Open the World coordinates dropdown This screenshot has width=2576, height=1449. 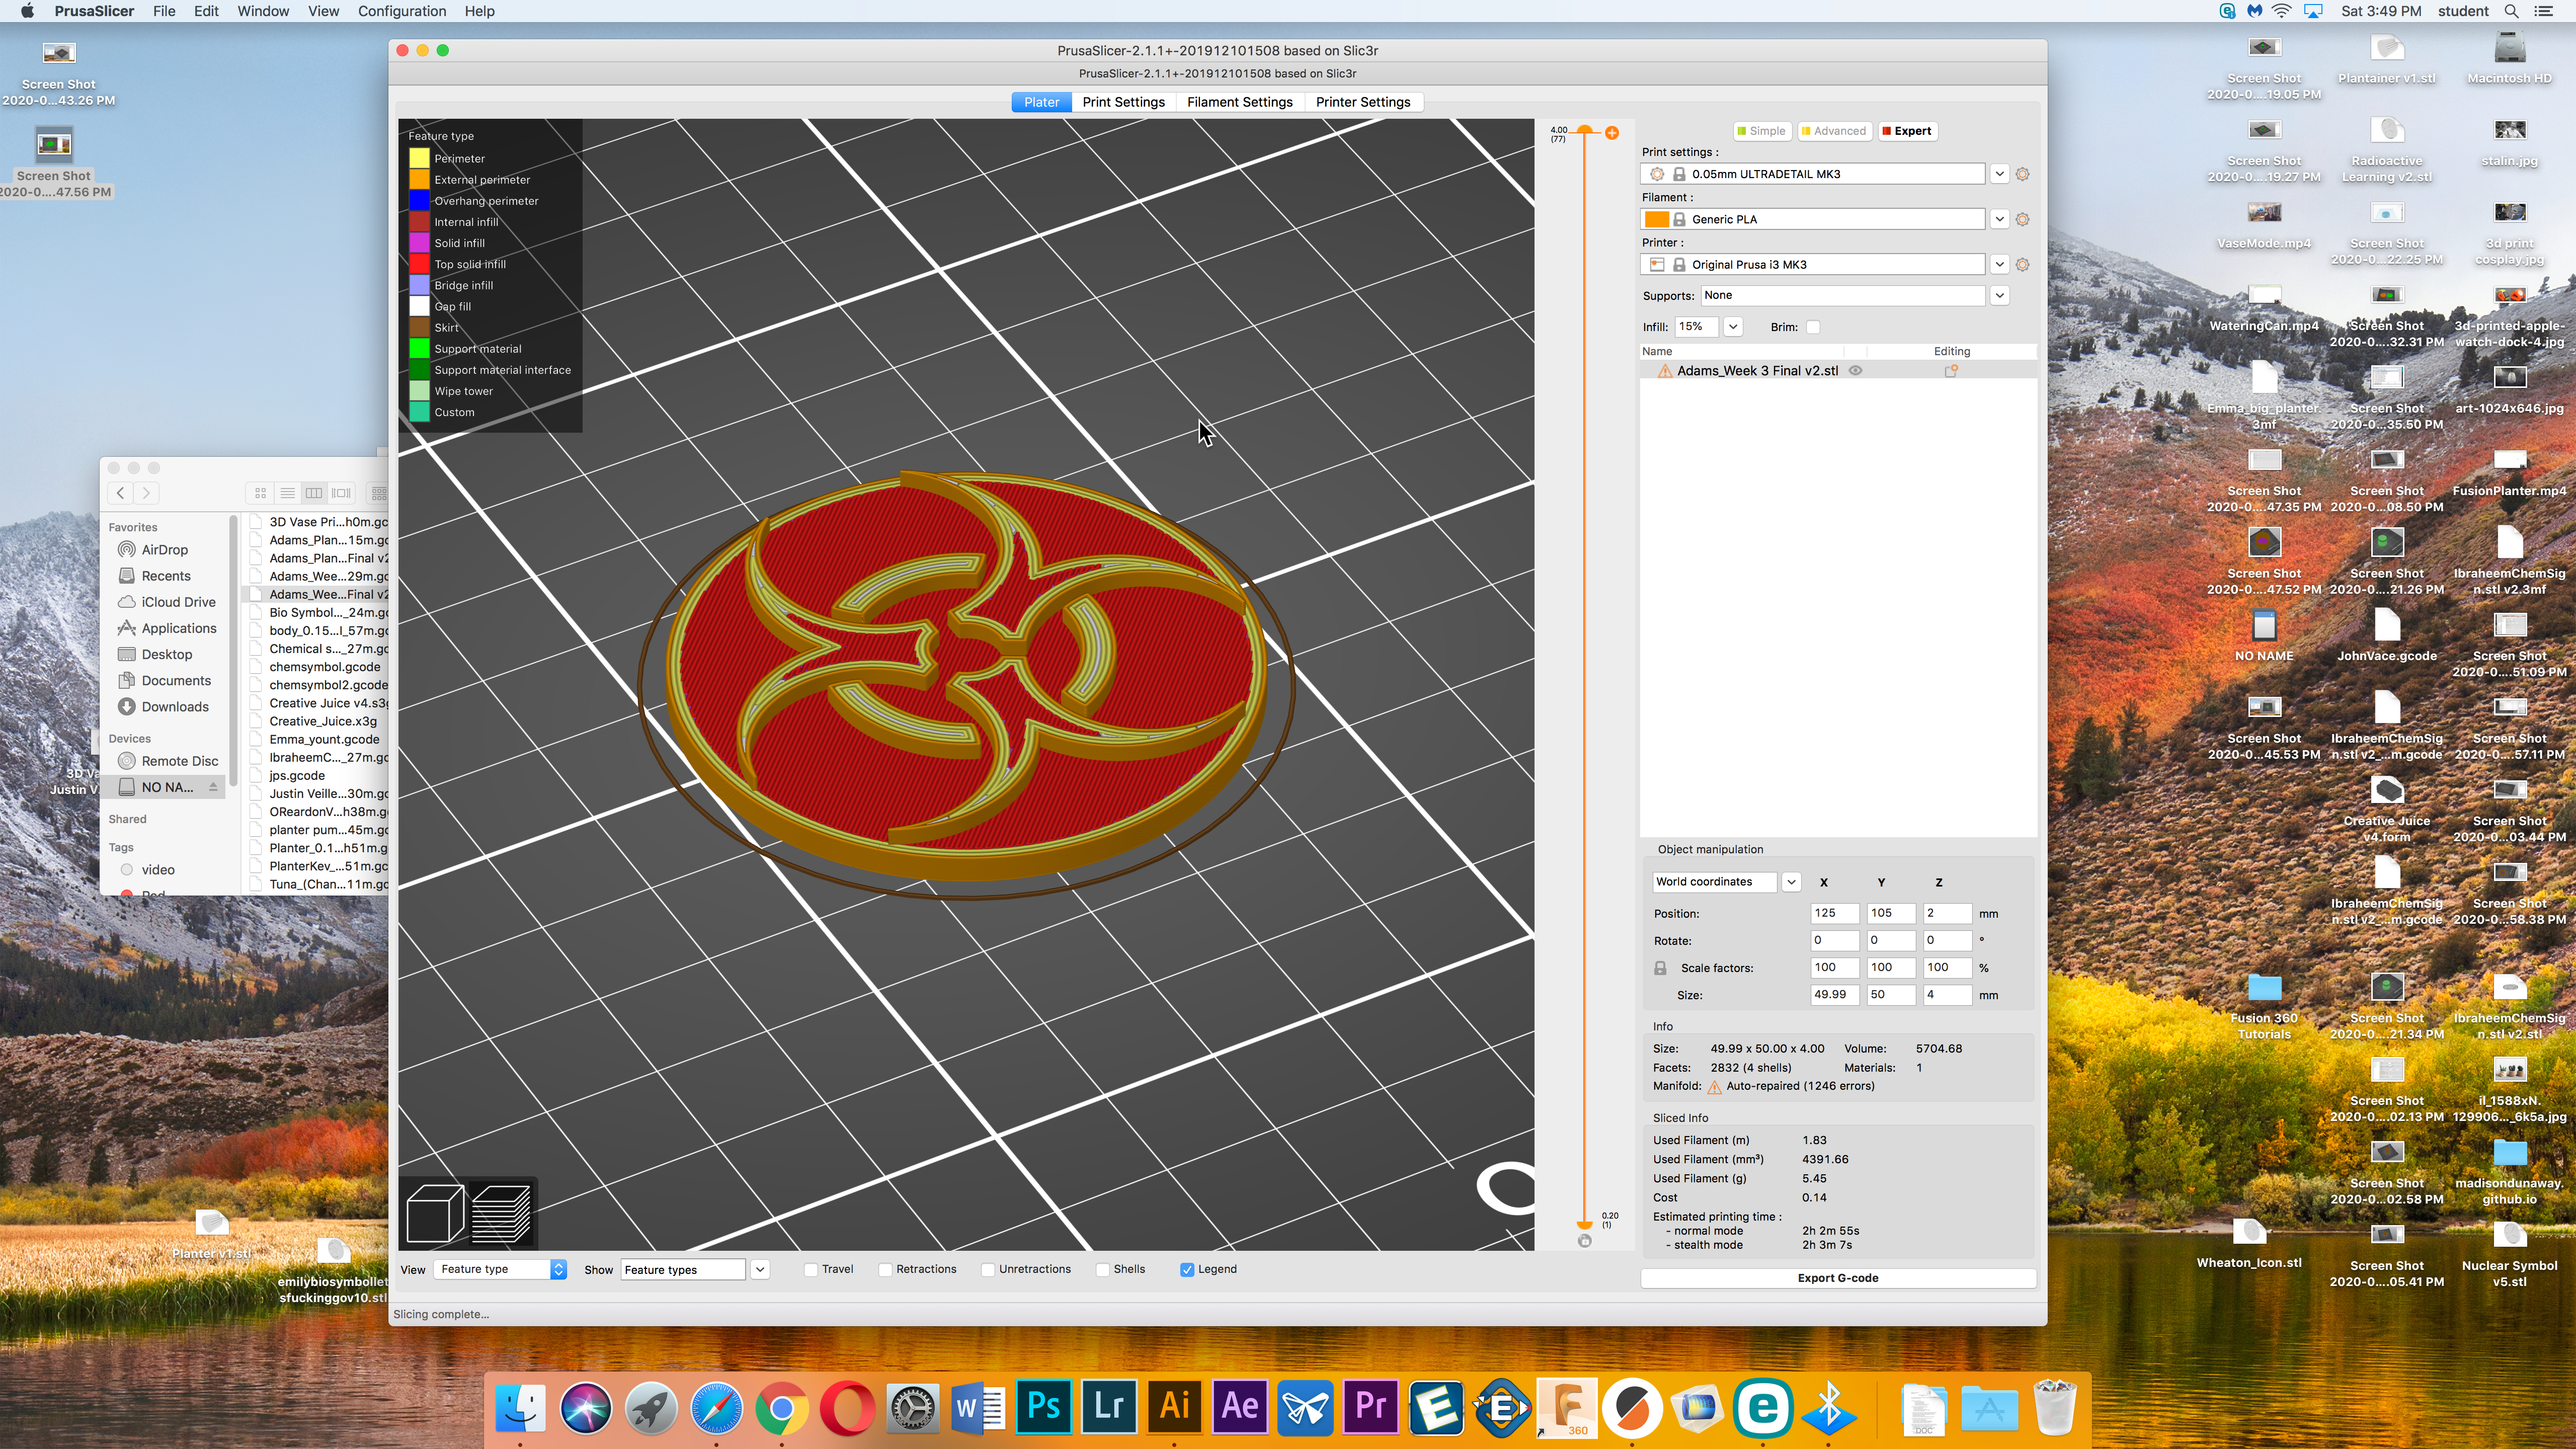(x=1791, y=882)
